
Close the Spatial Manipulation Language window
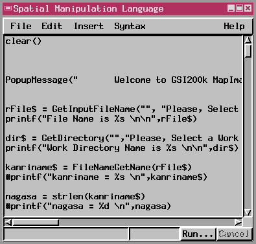click(x=248, y=8)
